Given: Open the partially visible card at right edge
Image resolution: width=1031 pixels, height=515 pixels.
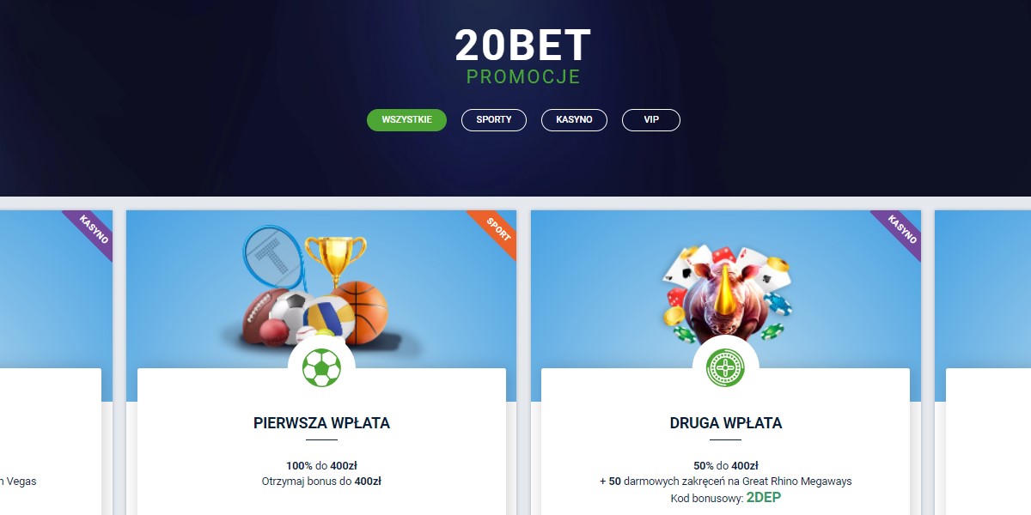Looking at the screenshot, I should tap(982, 362).
